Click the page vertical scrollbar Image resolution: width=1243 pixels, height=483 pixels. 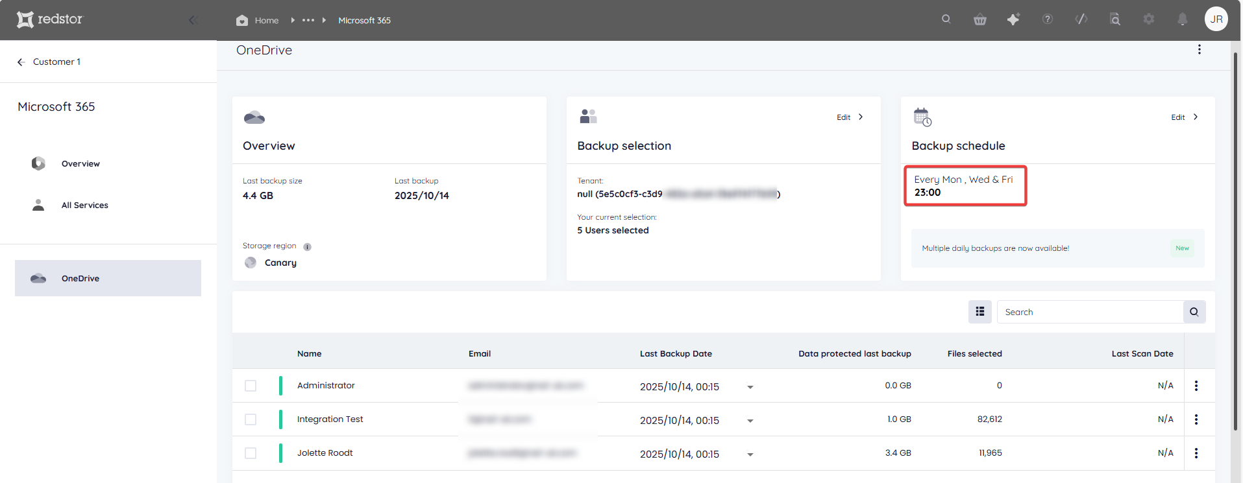pos(1236,240)
